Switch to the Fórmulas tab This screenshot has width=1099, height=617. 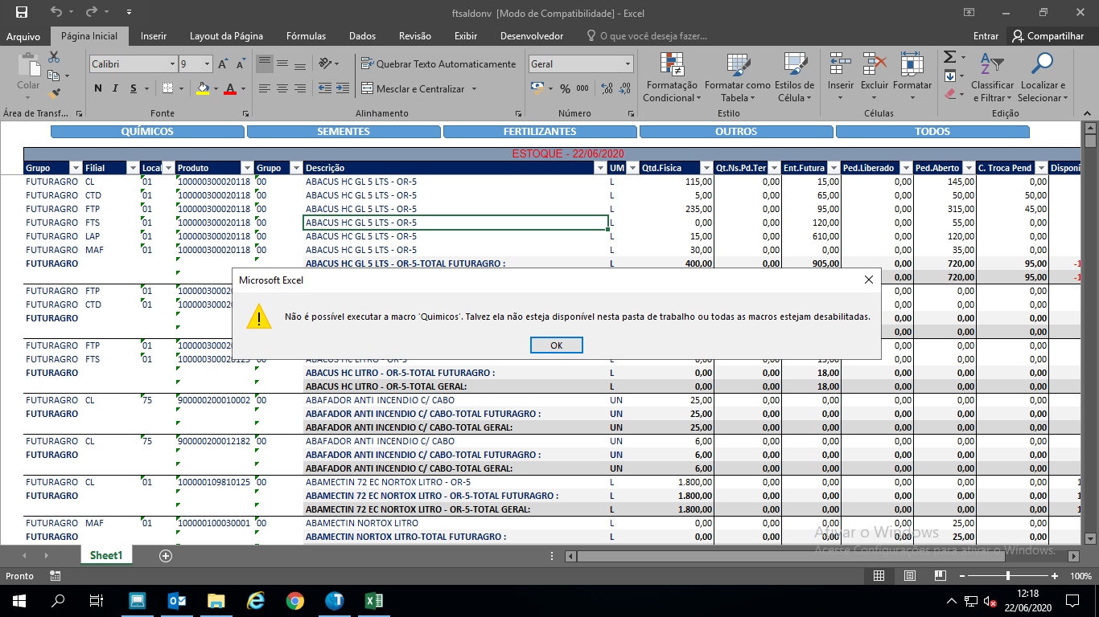click(x=307, y=36)
